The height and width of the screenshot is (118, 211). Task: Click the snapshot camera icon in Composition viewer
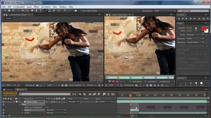[37, 85]
